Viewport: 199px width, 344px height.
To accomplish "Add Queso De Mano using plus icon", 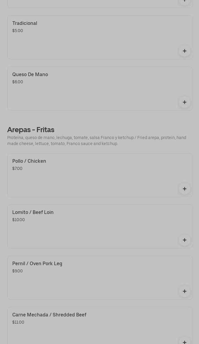I will 184,102.
